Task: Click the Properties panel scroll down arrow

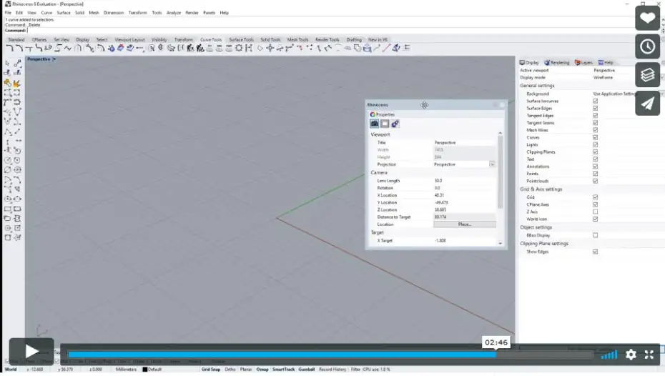Action: 501,243
